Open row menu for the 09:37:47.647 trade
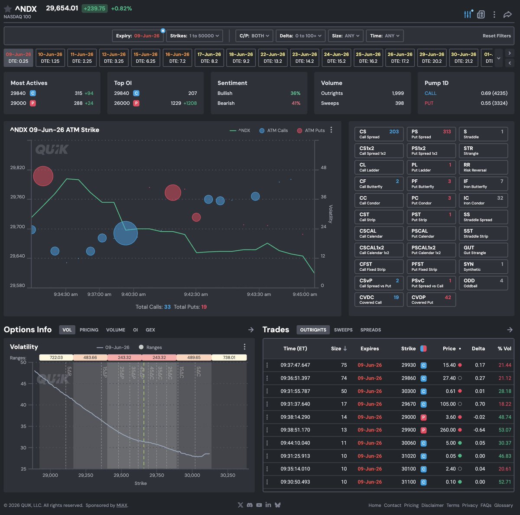 point(267,365)
